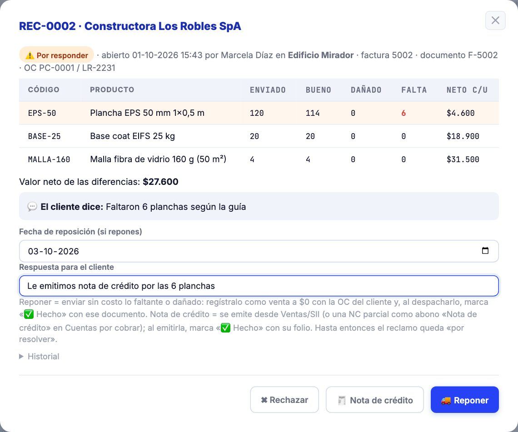Click the ENVIADO column header
This screenshot has width=518, height=432.
pos(268,90)
